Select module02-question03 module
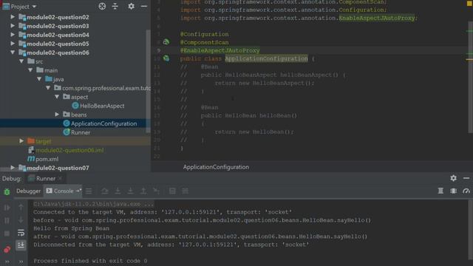Viewport: 473px width, 266px height. pos(58,26)
